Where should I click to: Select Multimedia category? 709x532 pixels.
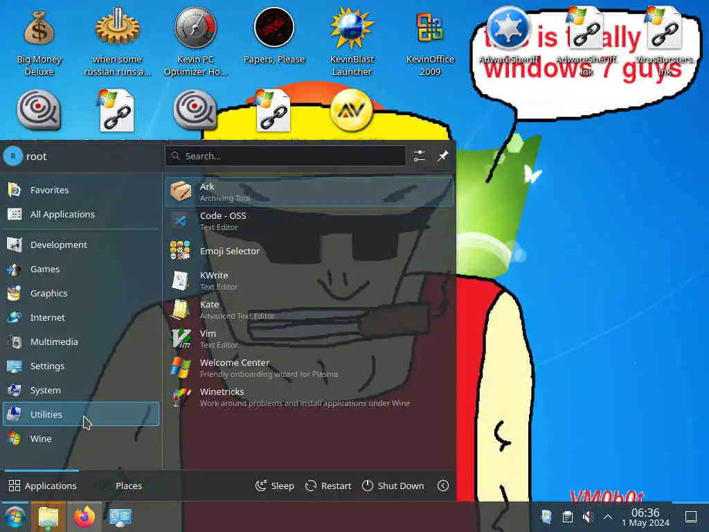point(82,342)
